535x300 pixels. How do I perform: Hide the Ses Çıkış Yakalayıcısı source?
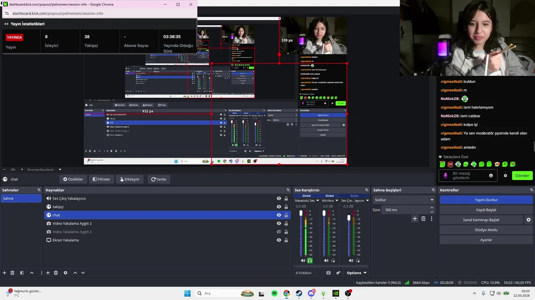[279, 198]
